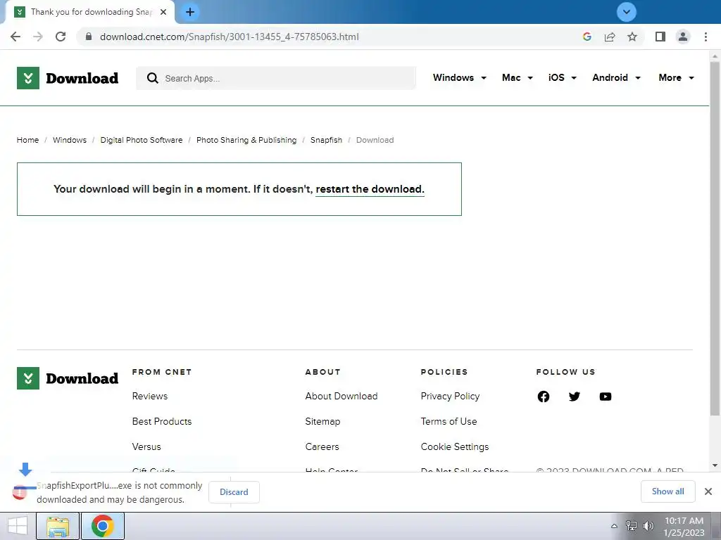
Task: Go back to the previous page
Action: click(15, 37)
